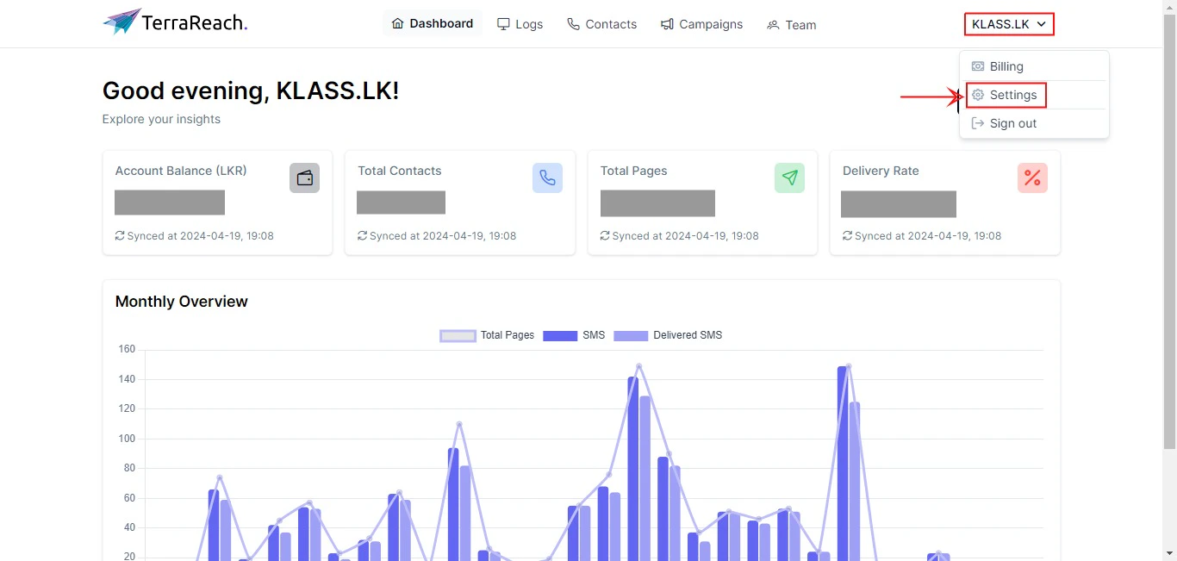Open the Dashboard tab
This screenshot has width=1177, height=561.
433,23
